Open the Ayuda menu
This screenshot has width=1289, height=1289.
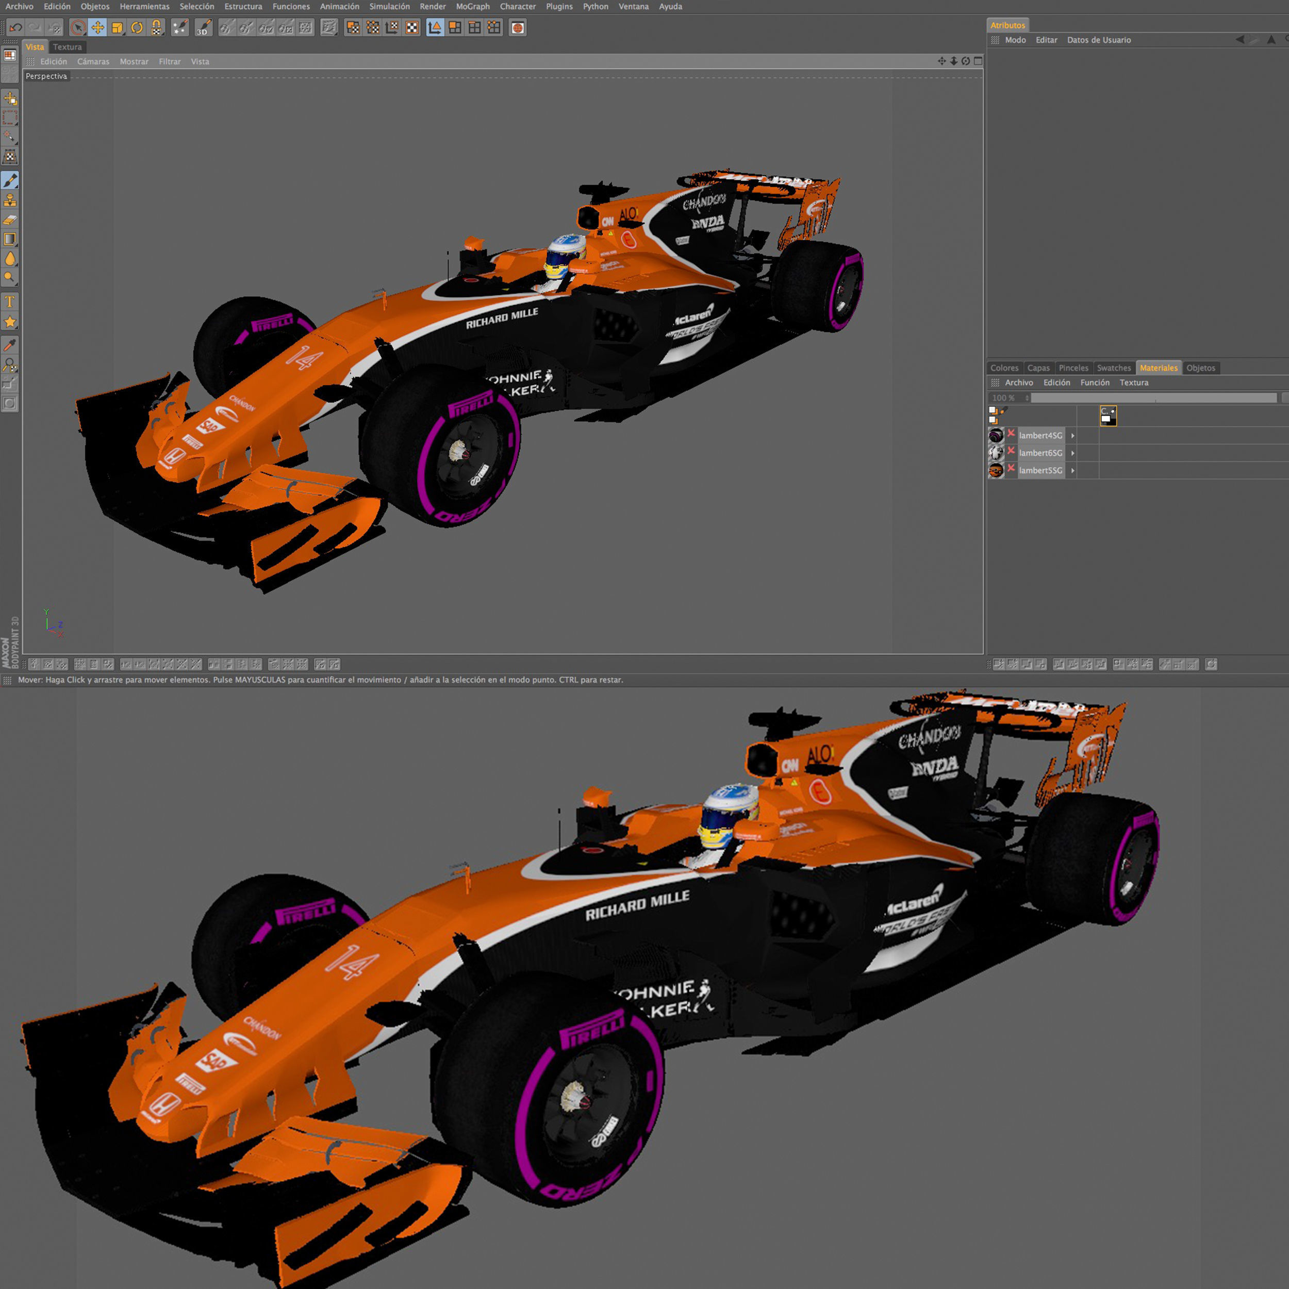670,7
